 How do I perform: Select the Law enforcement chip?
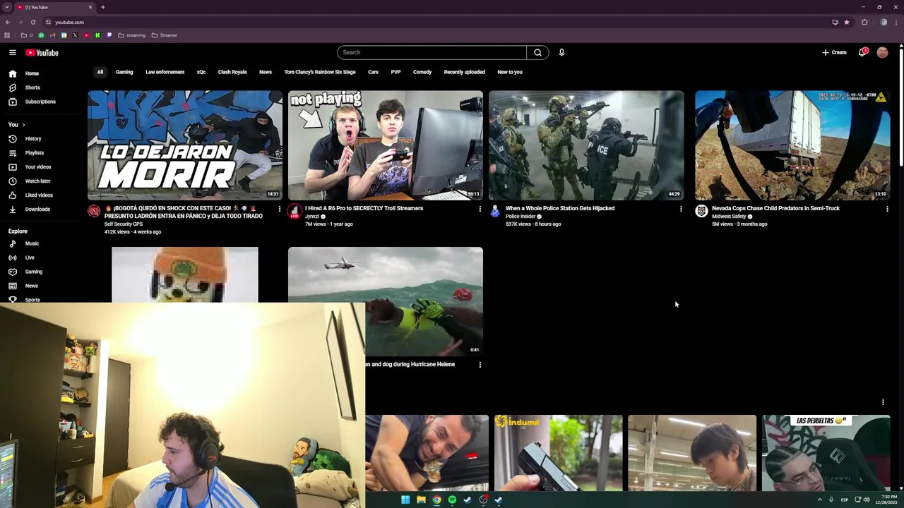tap(165, 72)
